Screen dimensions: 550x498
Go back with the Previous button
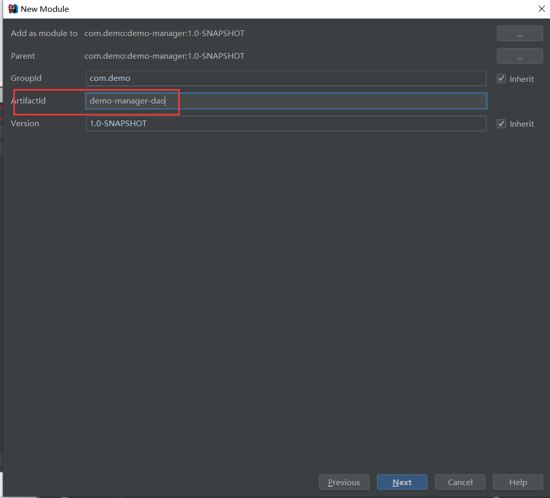[344, 482]
